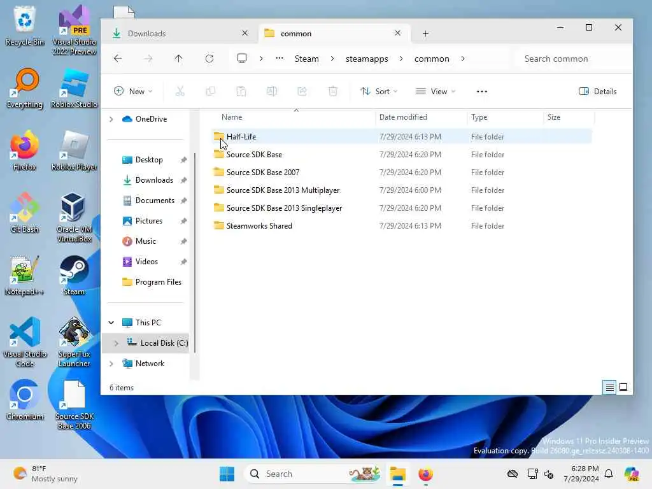Open Recycle Bin desktop icon
Viewport: 652px width, 489px height.
click(x=25, y=26)
